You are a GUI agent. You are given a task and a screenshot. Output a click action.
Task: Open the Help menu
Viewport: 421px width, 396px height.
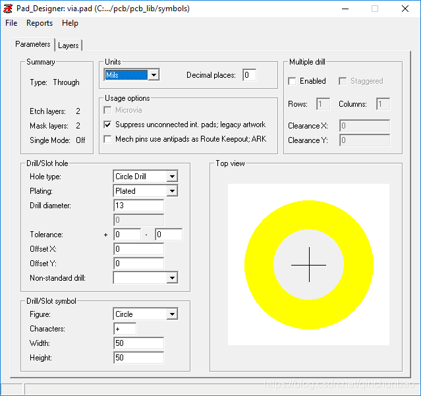click(x=70, y=23)
